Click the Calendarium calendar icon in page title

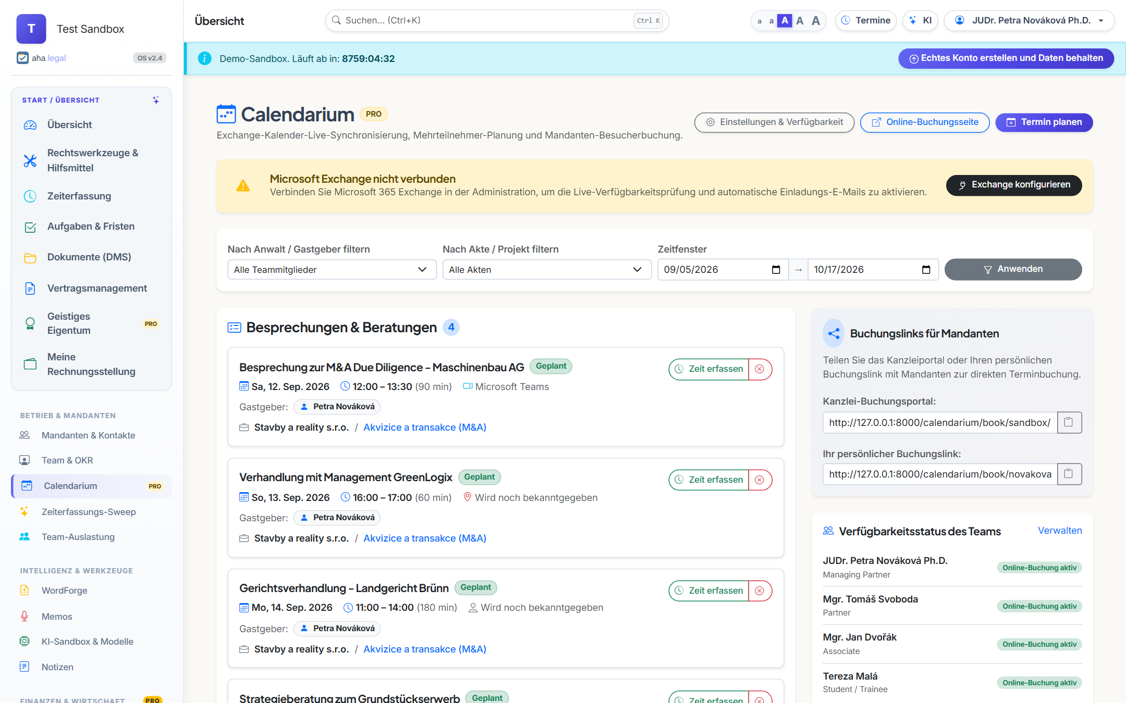[x=226, y=114]
